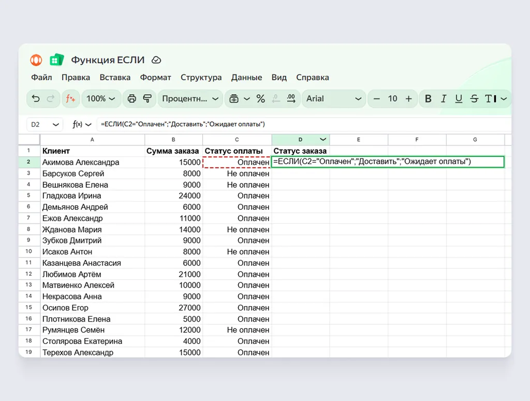Click the print icon
This screenshot has height=401, width=530.
point(132,98)
